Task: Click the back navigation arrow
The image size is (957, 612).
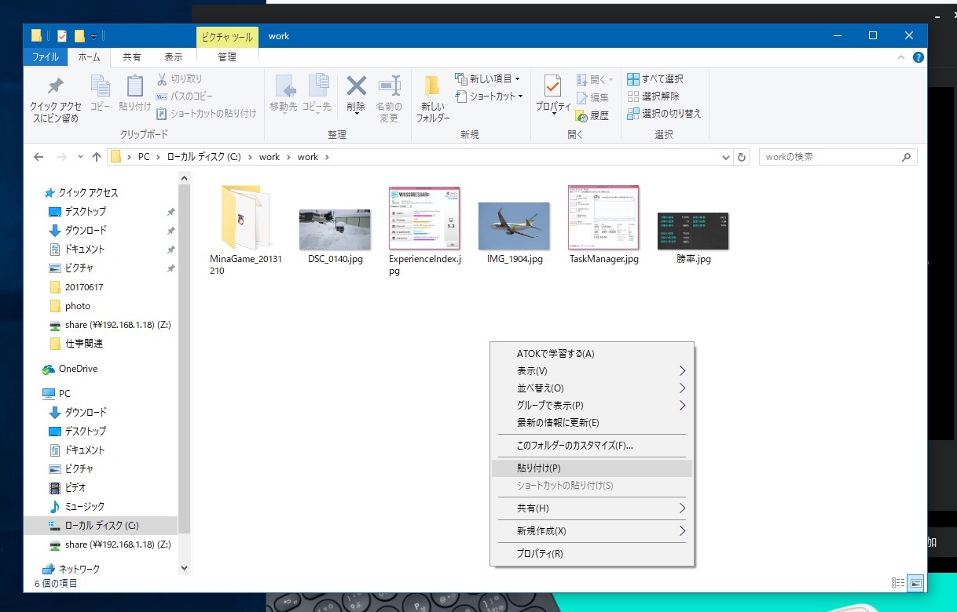Action: pyautogui.click(x=38, y=157)
